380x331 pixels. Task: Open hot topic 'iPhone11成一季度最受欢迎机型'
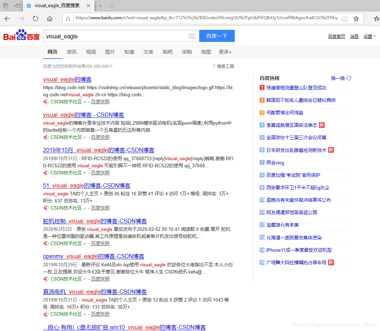[299, 250]
